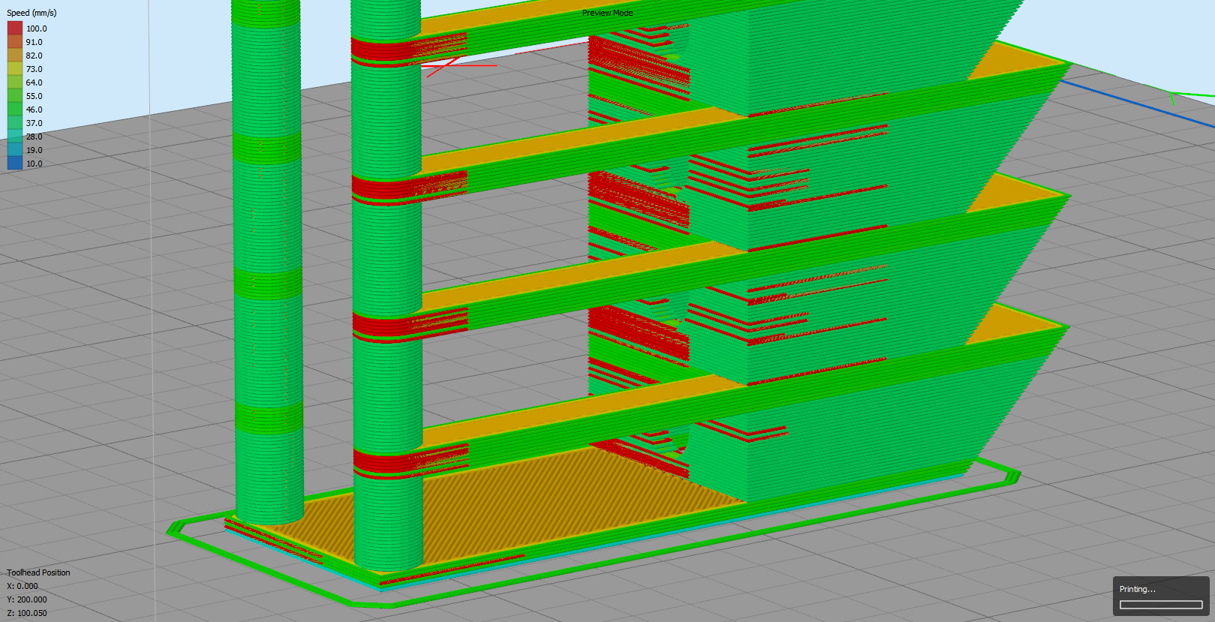Click the 91.0 speed legend swatch
This screenshot has height=622, width=1215.
(x=15, y=42)
